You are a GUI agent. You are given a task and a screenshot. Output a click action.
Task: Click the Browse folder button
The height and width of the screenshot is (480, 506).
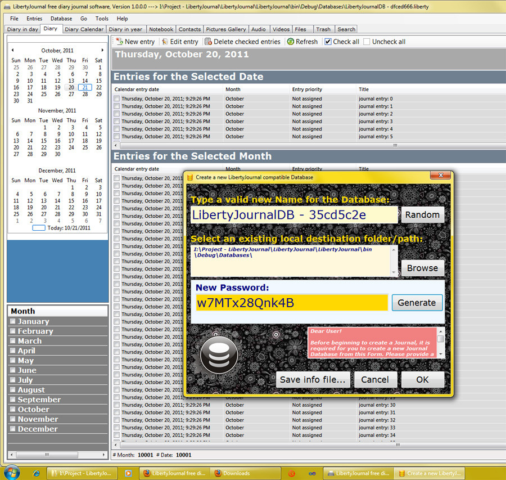pos(422,268)
